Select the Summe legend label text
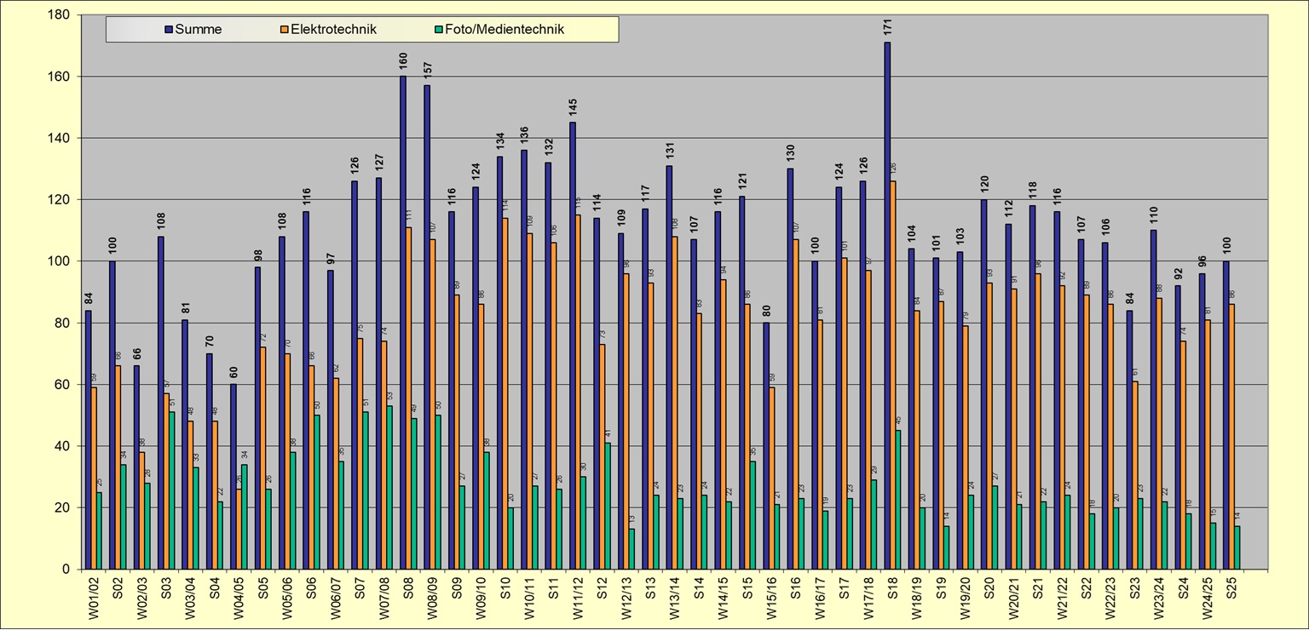 (x=199, y=30)
